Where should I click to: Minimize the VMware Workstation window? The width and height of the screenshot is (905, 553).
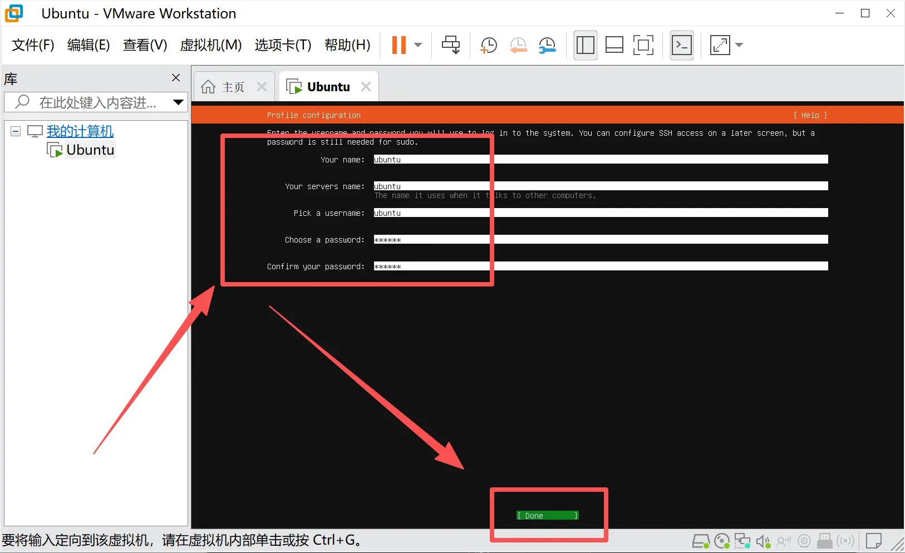coord(840,13)
